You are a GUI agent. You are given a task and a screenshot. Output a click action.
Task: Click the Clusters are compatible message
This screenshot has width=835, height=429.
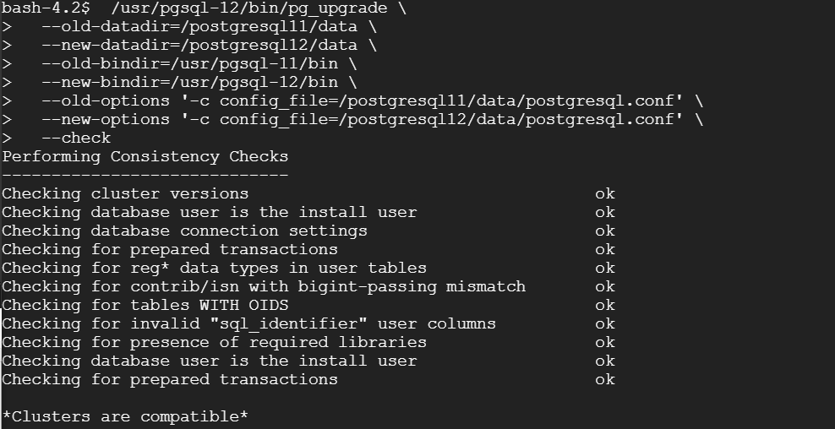tap(125, 417)
